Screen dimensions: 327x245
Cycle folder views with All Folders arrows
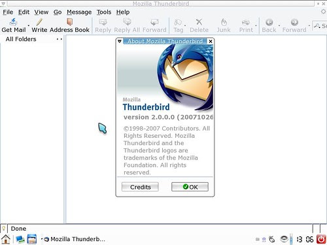click(x=60, y=39)
